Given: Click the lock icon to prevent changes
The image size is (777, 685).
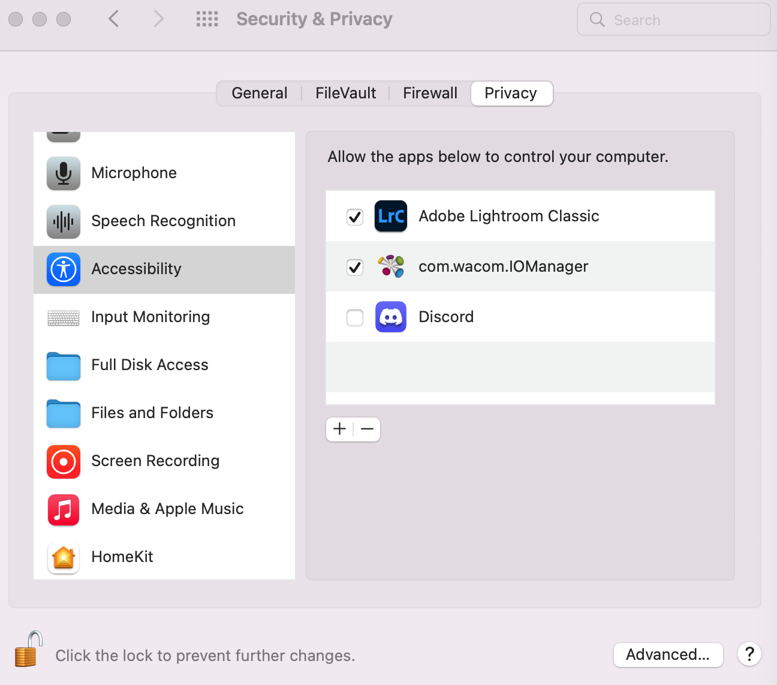Looking at the screenshot, I should point(28,650).
